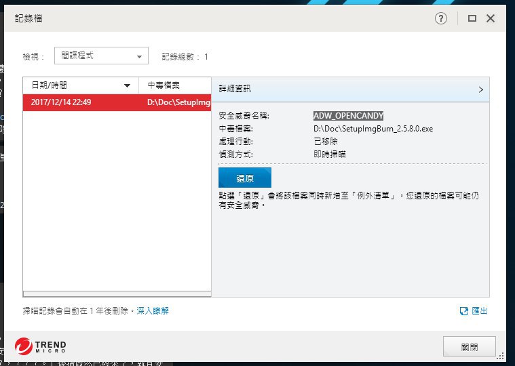
Task: Click the export icon beside 匯出
Action: pyautogui.click(x=464, y=311)
